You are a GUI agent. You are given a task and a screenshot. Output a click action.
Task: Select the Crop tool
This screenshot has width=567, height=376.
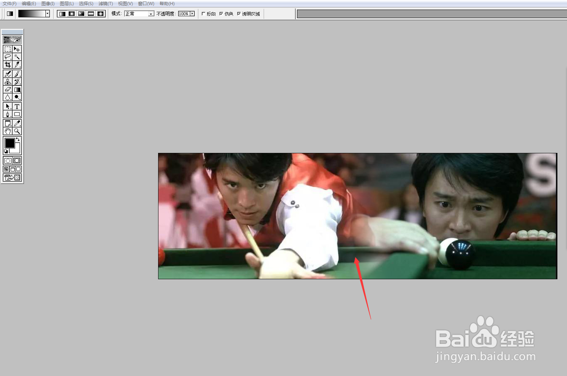pos(8,65)
